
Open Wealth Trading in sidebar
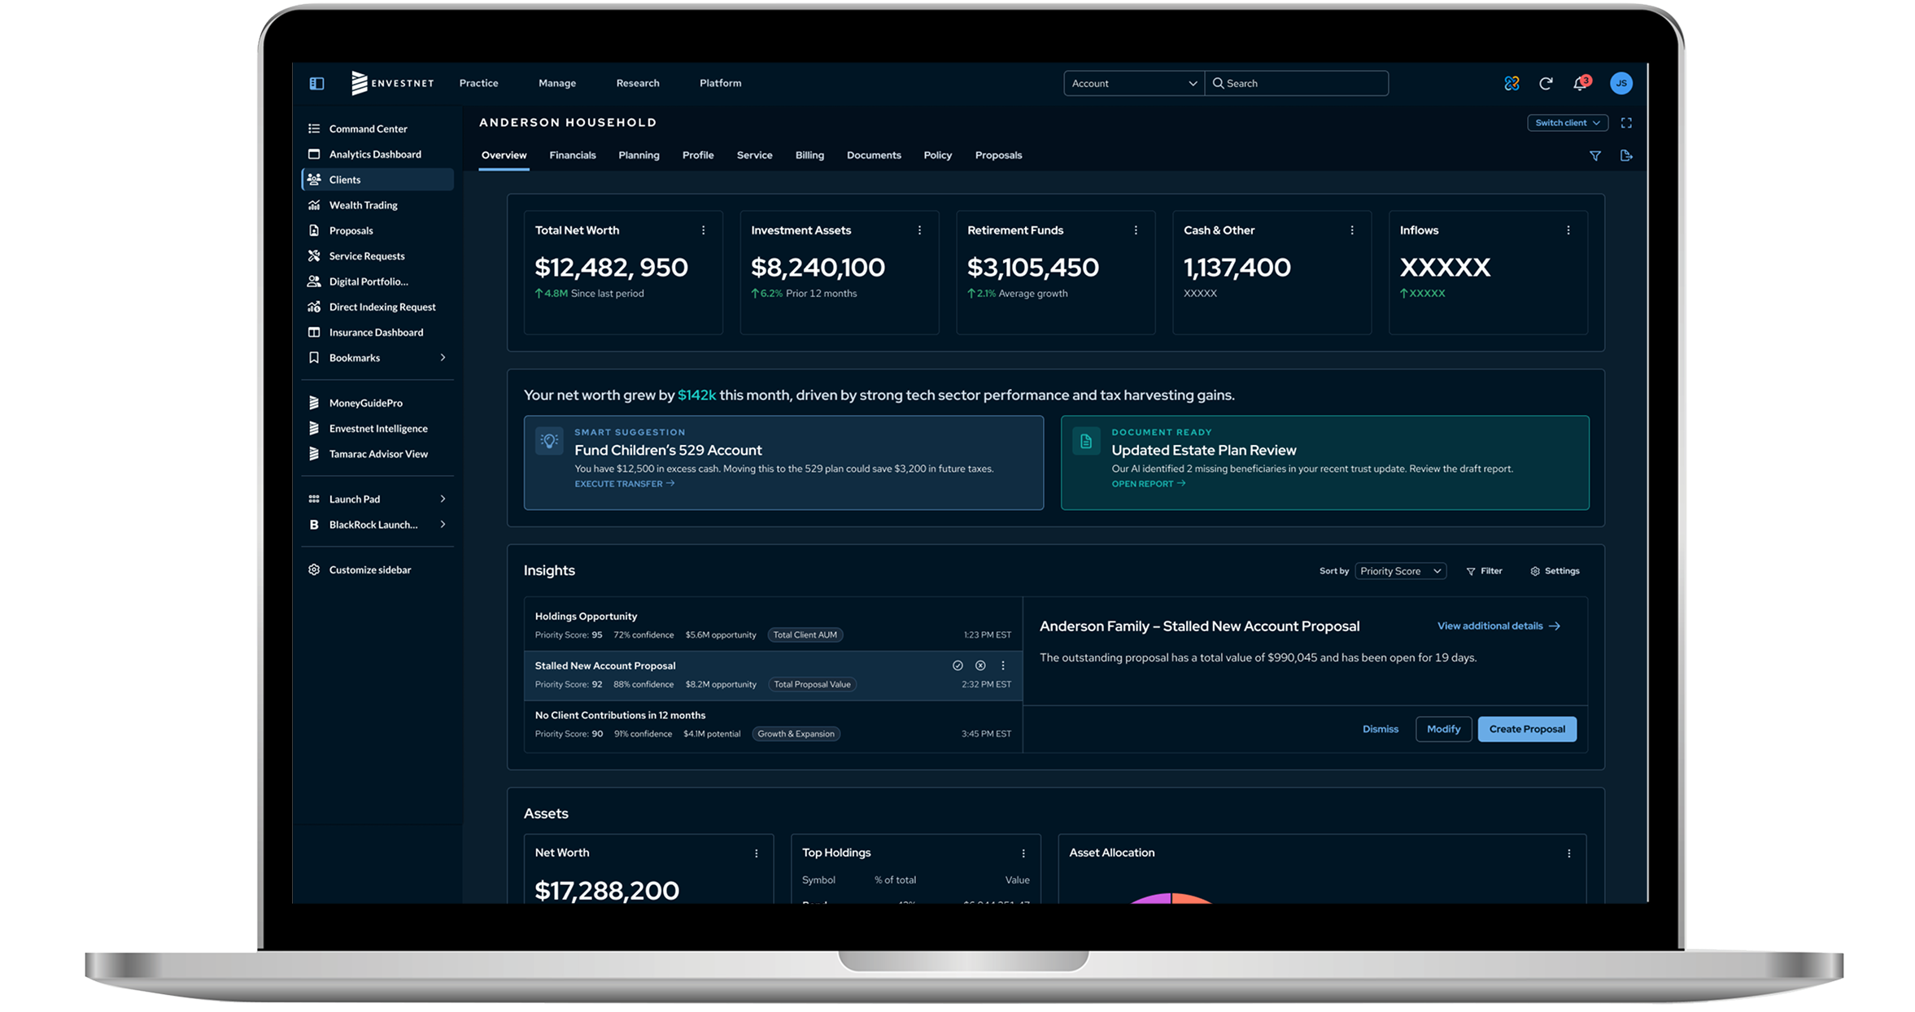pyautogui.click(x=377, y=205)
